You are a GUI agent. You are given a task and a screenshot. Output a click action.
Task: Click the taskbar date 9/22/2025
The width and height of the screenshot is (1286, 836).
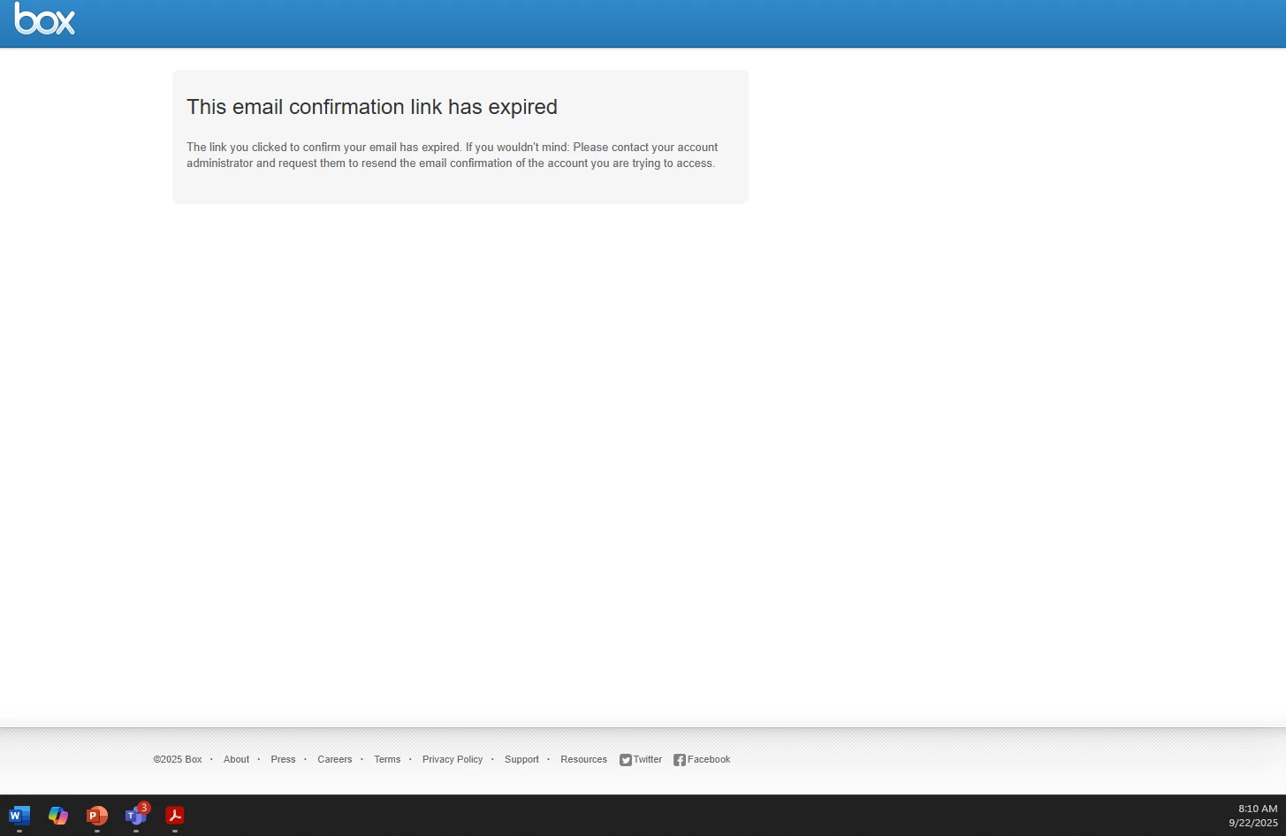coord(1253,823)
